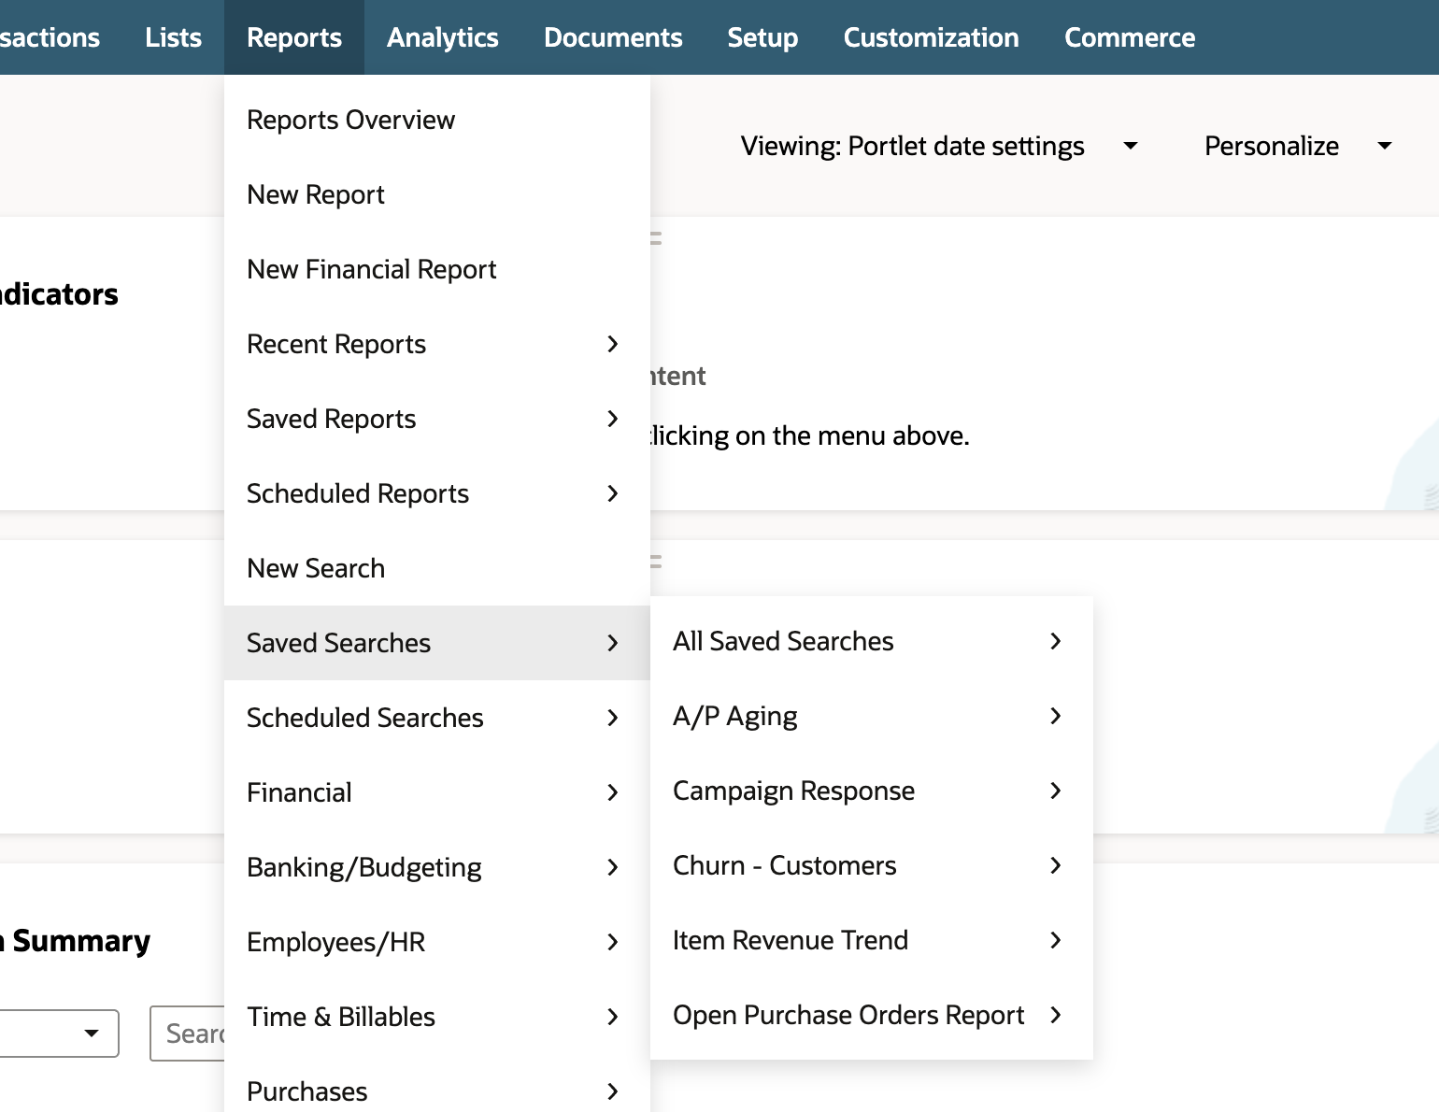
Task: Click the search input field
Action: 187,1034
